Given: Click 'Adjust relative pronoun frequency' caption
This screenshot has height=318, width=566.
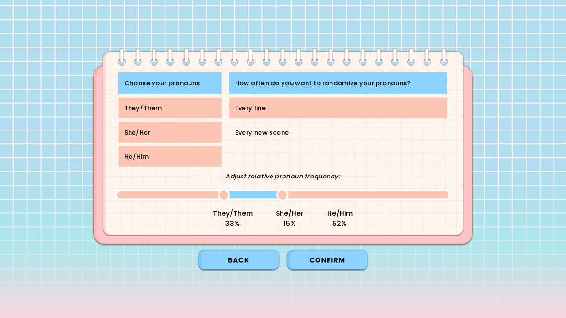Looking at the screenshot, I should [x=283, y=177].
